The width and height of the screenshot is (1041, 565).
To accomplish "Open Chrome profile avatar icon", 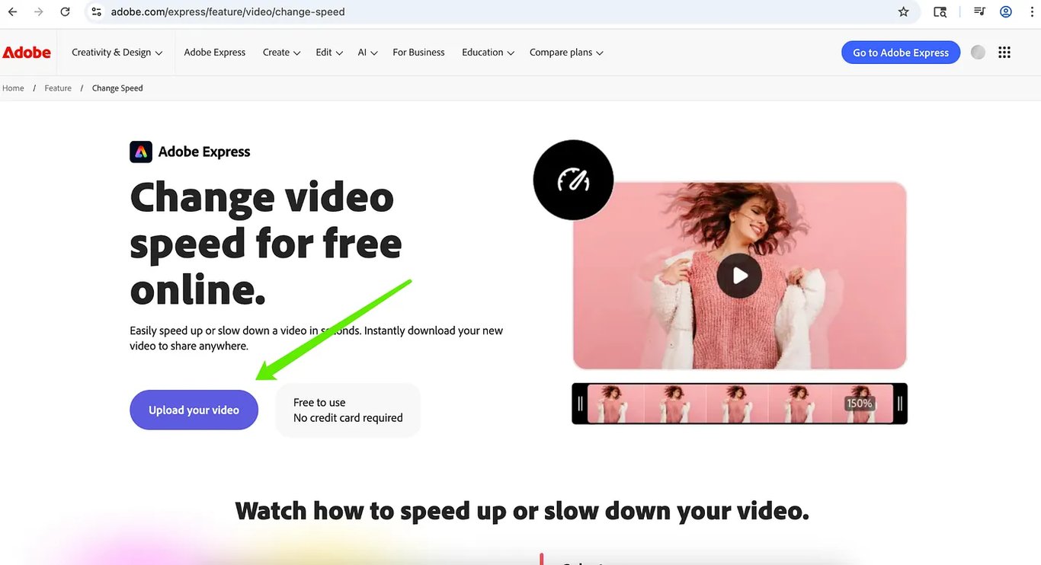I will tap(1006, 12).
